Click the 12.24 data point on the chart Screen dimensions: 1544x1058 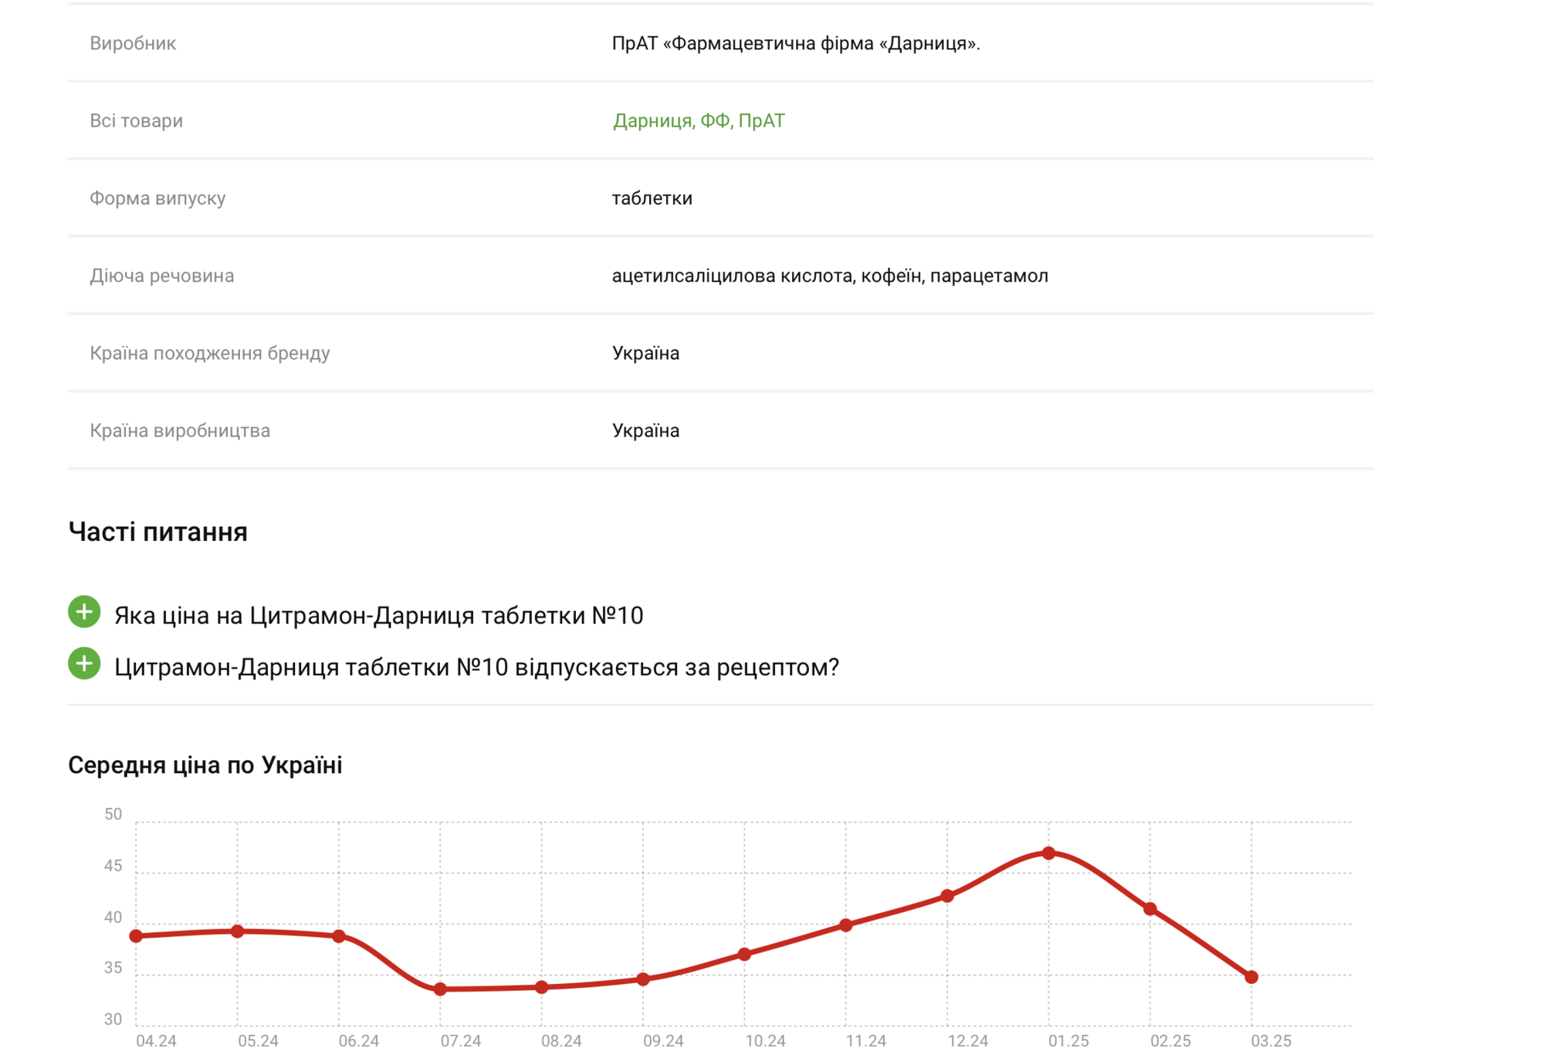[947, 896]
